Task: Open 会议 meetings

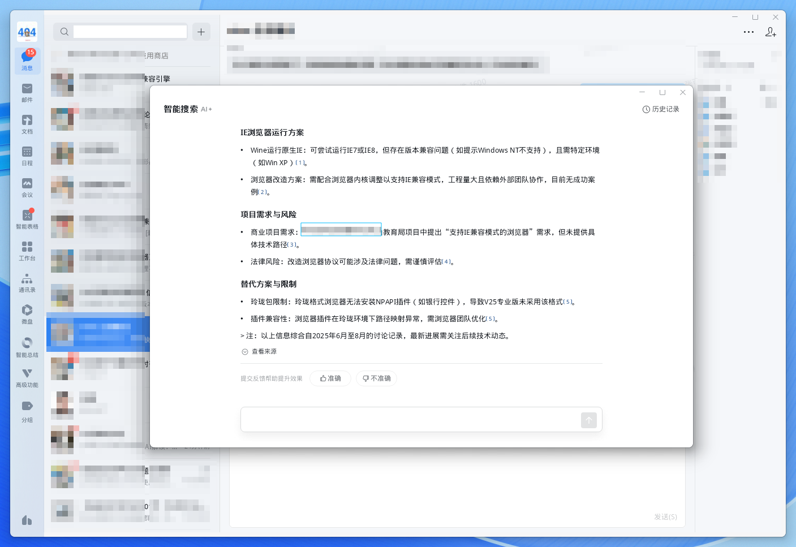Action: [27, 187]
